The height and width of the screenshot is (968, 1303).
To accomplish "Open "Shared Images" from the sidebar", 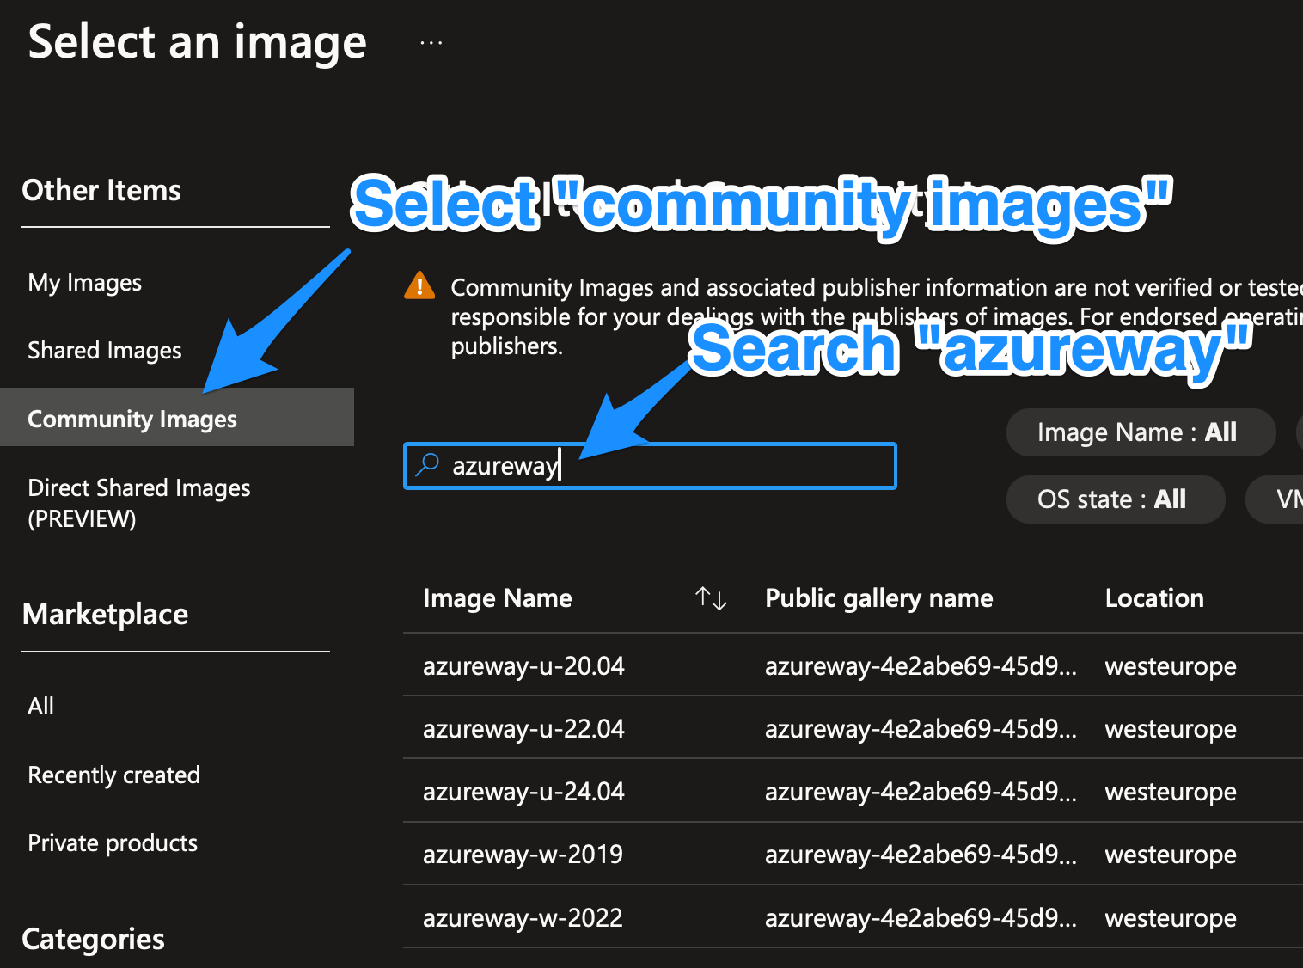I will coord(104,350).
